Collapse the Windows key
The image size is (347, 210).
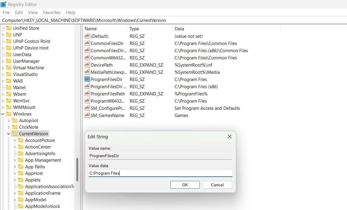click(x=2, y=114)
